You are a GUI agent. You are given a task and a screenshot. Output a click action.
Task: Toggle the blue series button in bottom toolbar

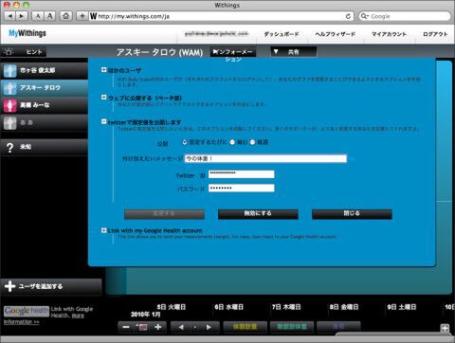coord(338,327)
